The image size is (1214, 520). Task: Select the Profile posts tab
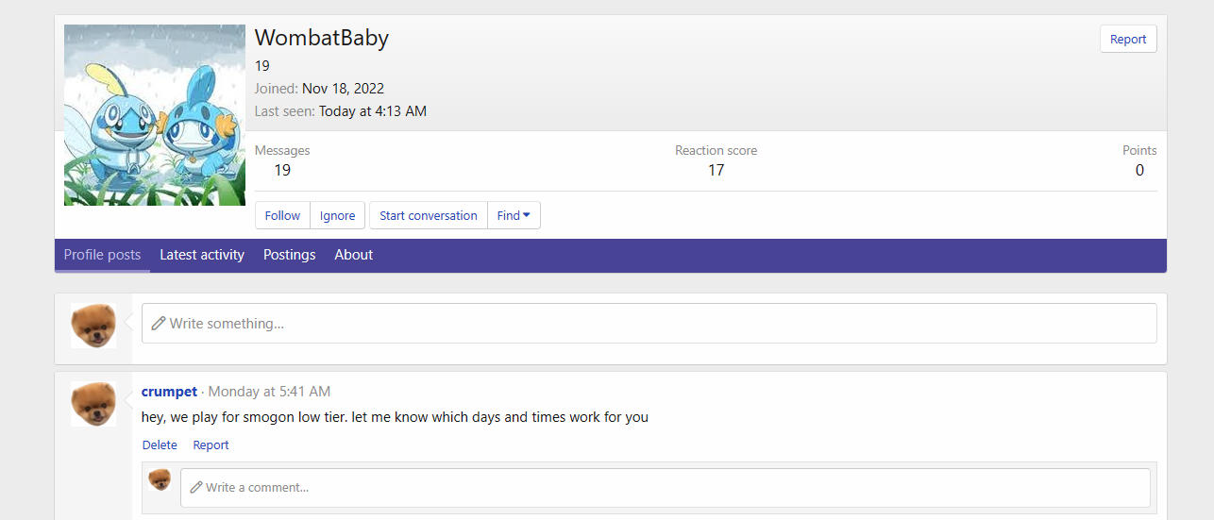[x=102, y=255]
